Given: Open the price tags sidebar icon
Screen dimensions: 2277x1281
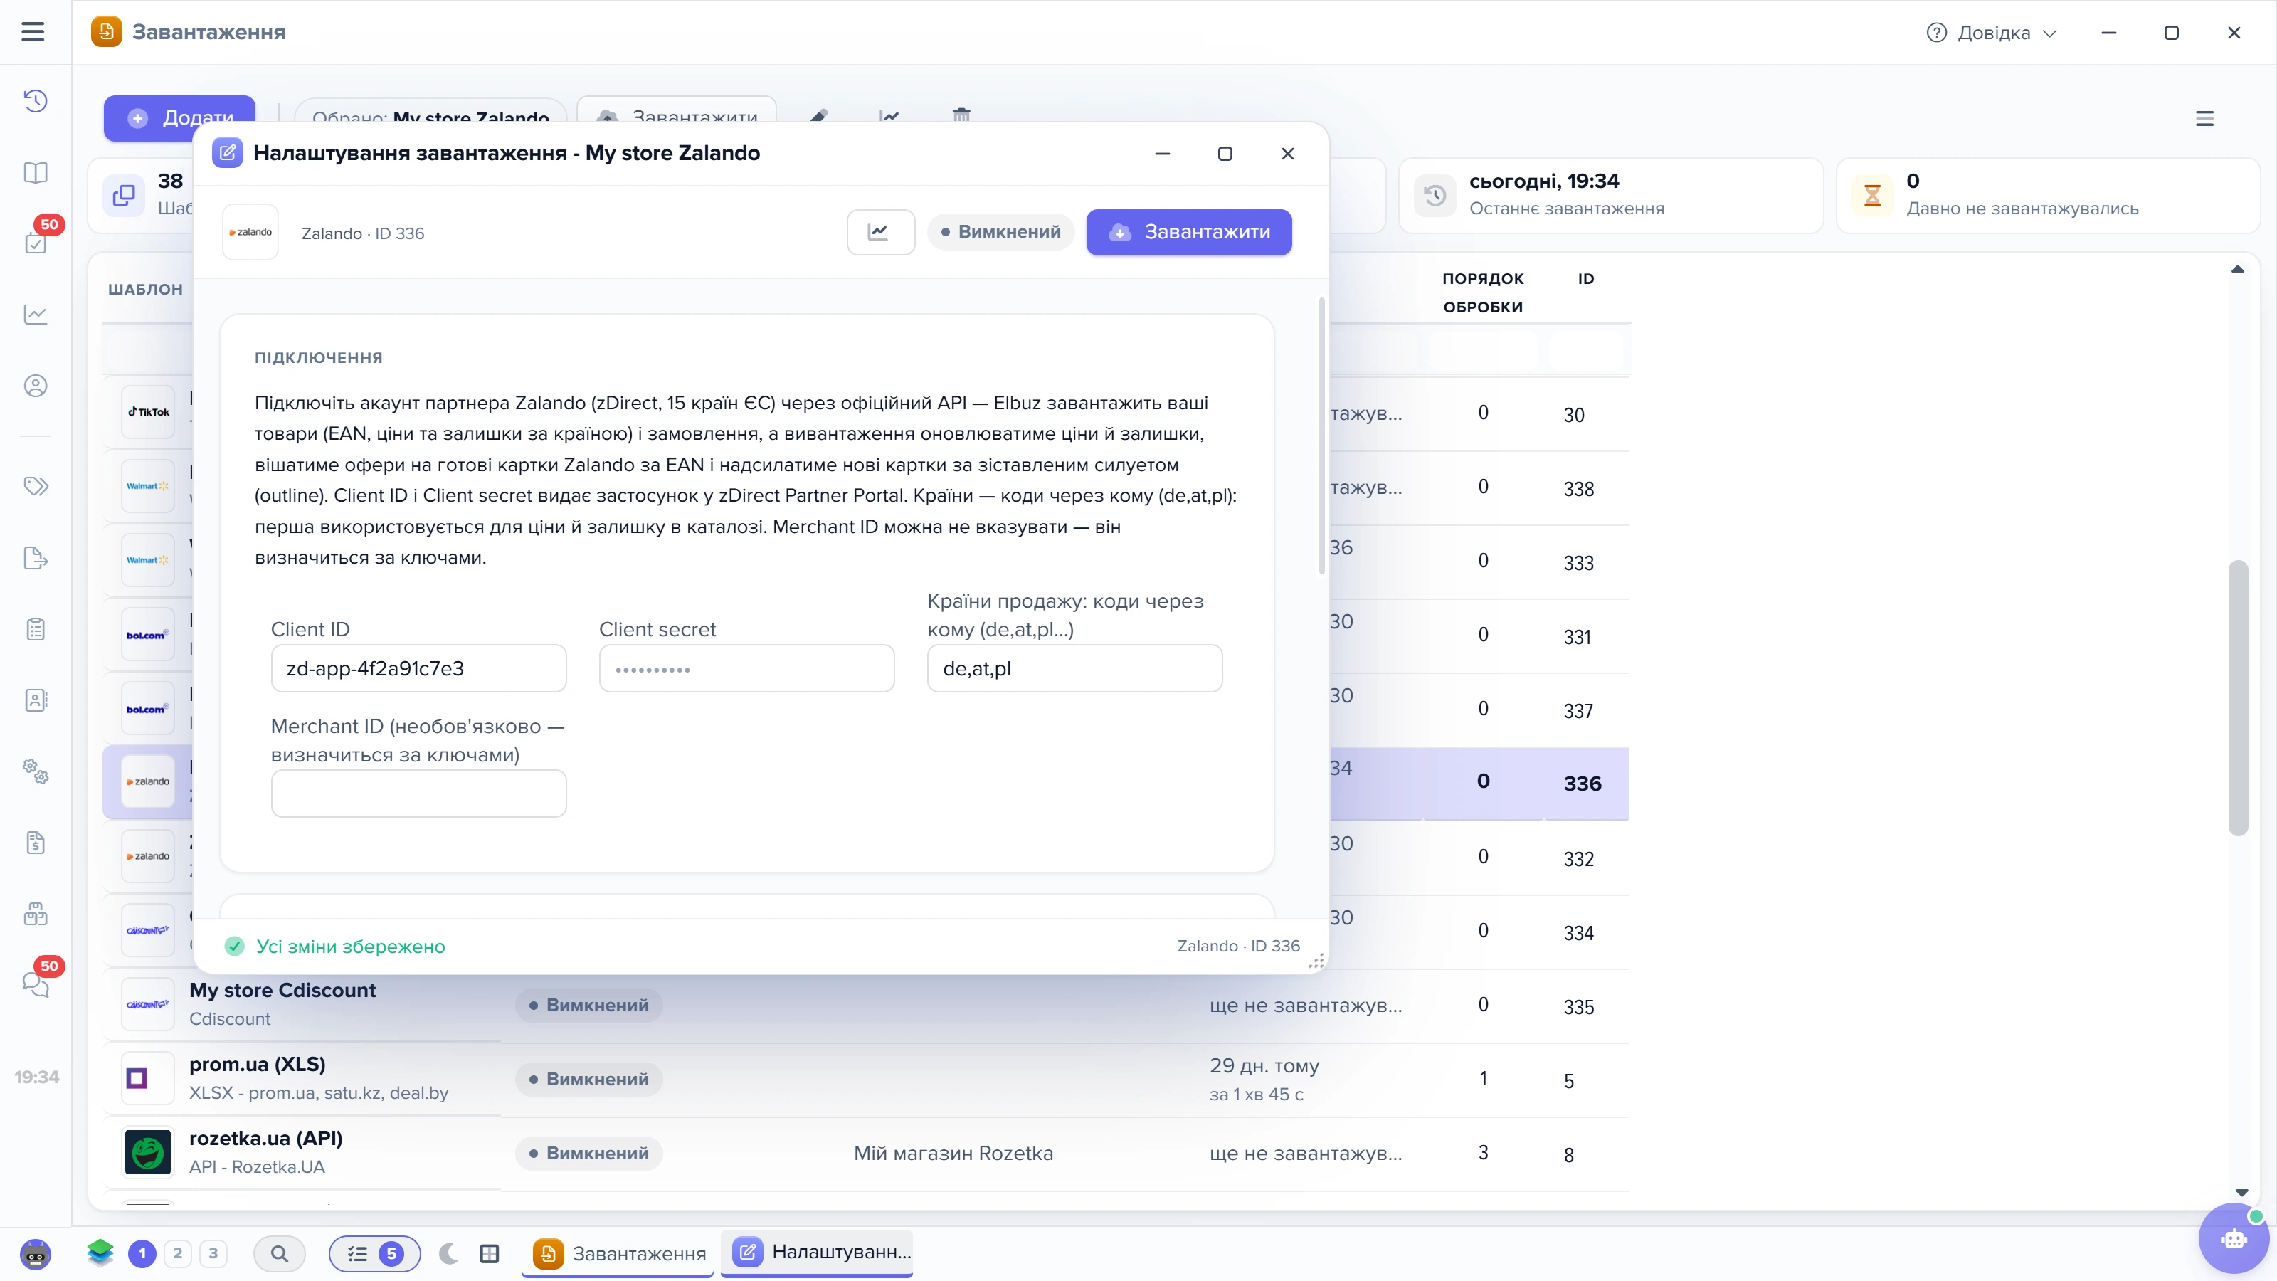Looking at the screenshot, I should [36, 486].
